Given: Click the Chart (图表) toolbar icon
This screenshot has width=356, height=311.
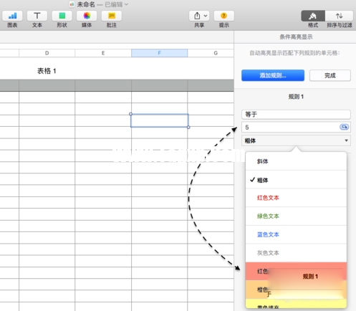Looking at the screenshot, I should pos(12,16).
